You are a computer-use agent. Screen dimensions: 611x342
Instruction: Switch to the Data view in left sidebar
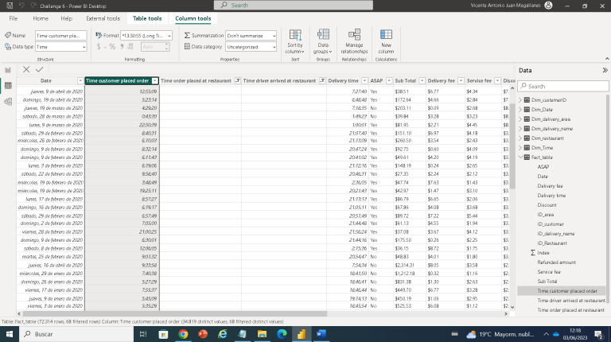[8, 85]
